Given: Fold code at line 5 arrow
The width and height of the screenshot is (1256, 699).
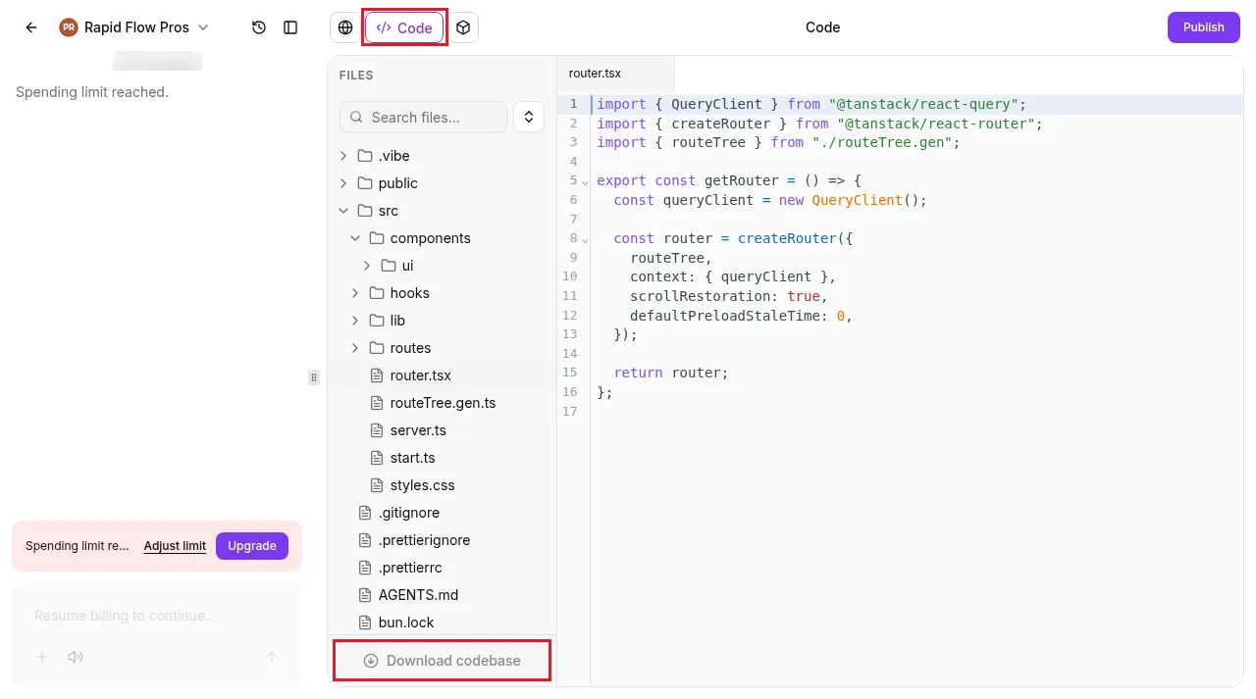Looking at the screenshot, I should [586, 182].
